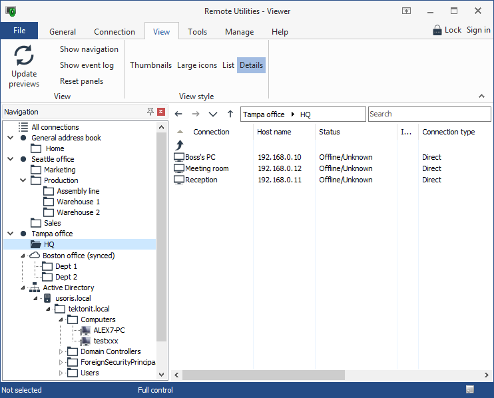Screen dimensions: 494x398
Task: Click the Boss's PC computer icon
Action: [x=179, y=157]
